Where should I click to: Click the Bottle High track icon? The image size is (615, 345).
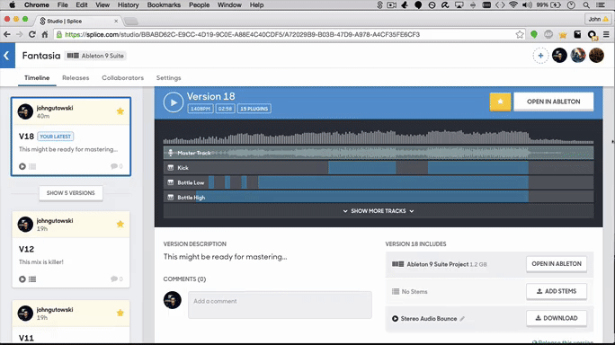[171, 198]
